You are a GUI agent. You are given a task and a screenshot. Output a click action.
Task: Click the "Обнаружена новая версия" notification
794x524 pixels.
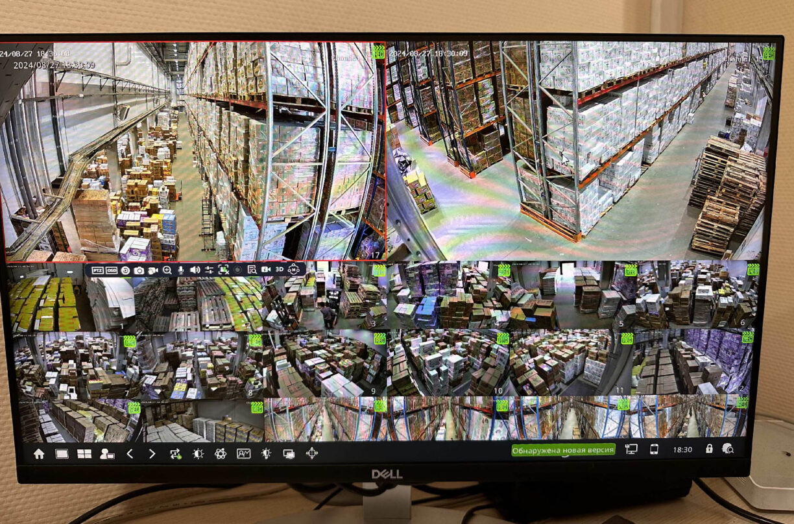(x=562, y=449)
